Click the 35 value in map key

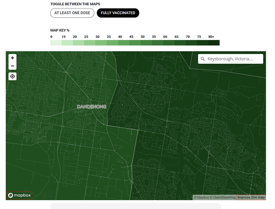point(109,37)
